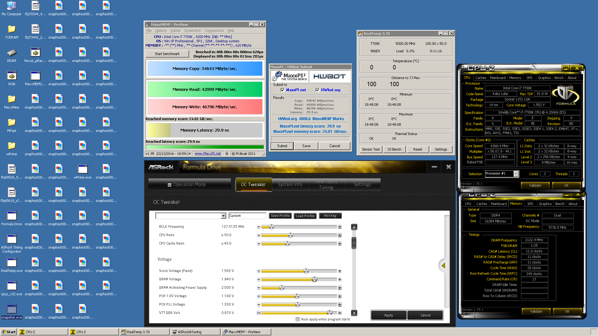Click Save Profile button

click(x=280, y=216)
